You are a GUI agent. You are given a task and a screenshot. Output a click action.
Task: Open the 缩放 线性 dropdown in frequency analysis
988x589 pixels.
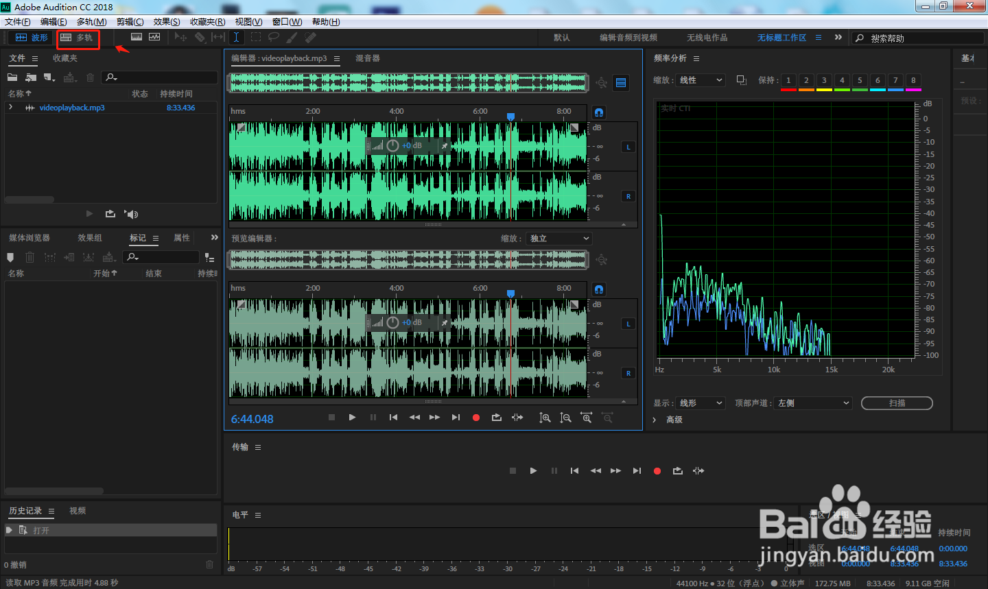(701, 80)
